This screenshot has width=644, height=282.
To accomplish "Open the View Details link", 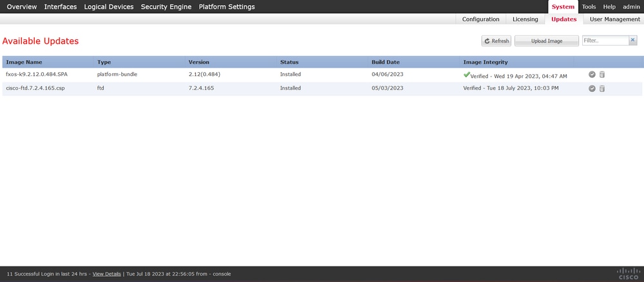I will [107, 274].
